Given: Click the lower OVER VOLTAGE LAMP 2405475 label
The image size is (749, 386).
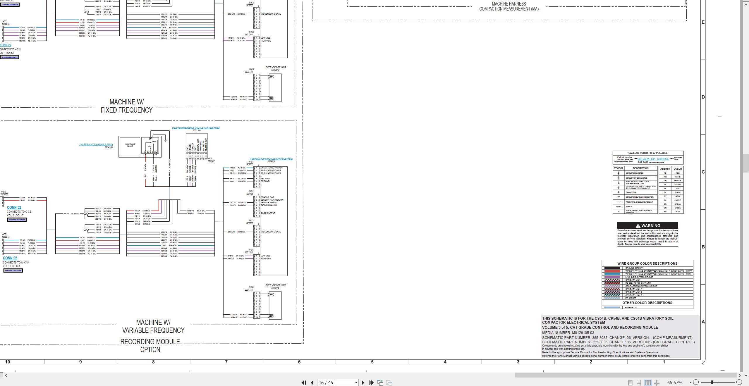Looking at the screenshot, I should click(x=276, y=287).
